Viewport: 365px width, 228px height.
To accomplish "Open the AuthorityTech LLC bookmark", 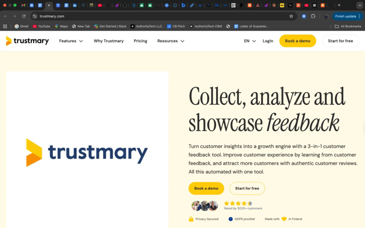I will click(x=147, y=26).
